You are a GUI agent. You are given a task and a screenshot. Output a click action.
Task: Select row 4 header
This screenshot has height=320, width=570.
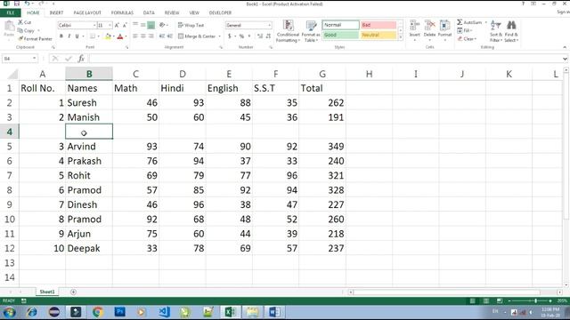tap(10, 132)
